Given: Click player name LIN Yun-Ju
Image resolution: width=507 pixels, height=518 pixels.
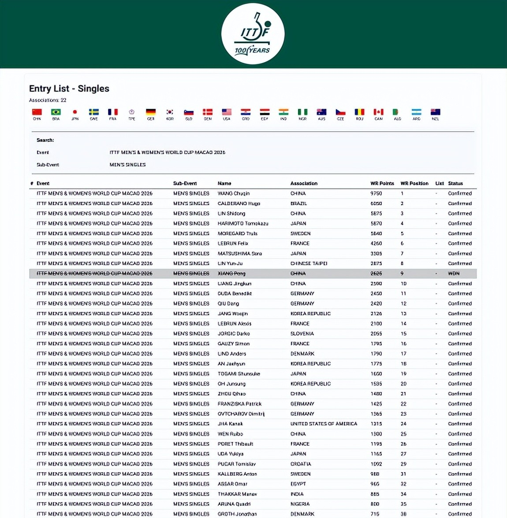Looking at the screenshot, I should [x=230, y=263].
